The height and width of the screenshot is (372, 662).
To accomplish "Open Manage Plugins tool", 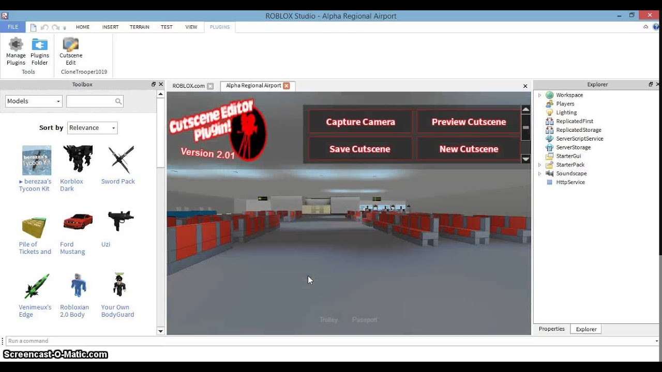I will [x=16, y=52].
